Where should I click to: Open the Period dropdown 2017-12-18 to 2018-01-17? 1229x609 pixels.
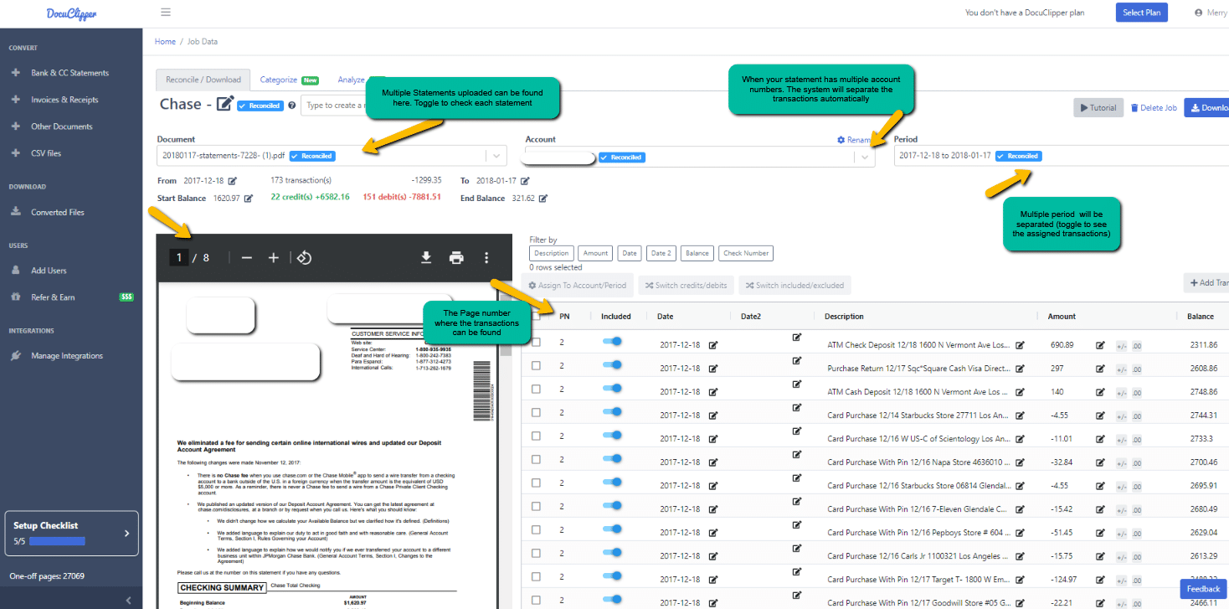(x=1061, y=156)
